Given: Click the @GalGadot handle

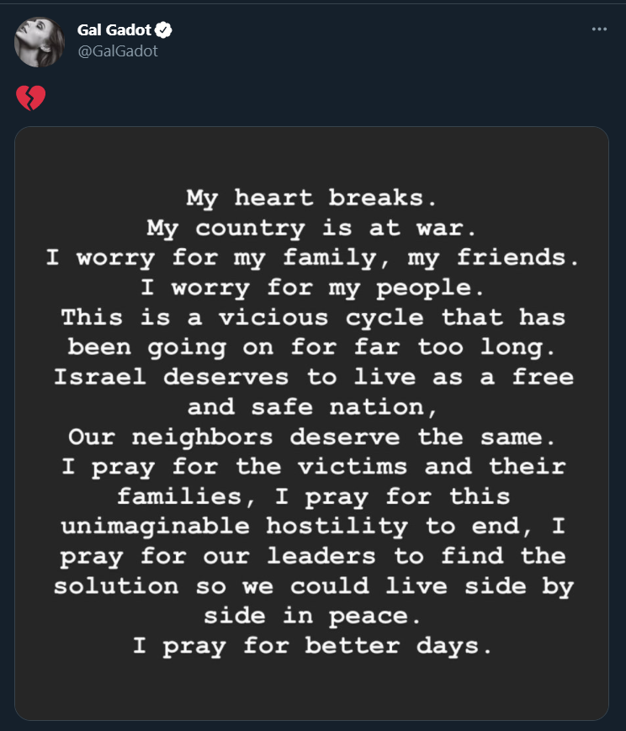Looking at the screenshot, I should (x=117, y=51).
